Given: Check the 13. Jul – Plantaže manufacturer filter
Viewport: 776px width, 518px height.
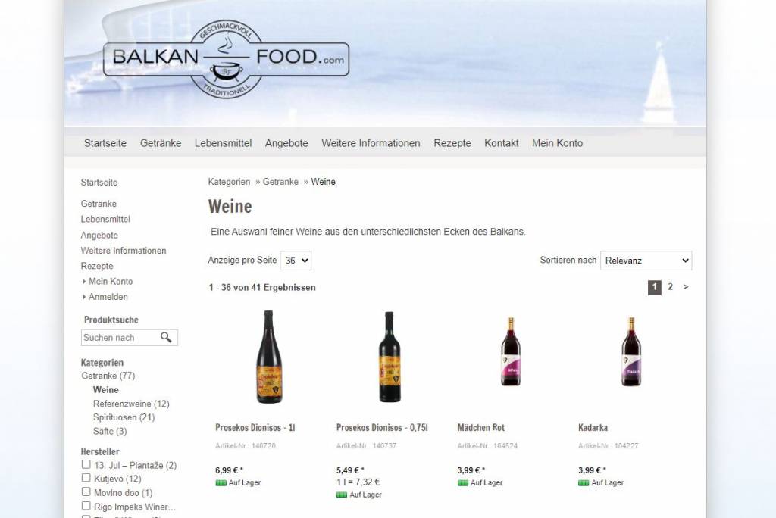Looking at the screenshot, I should tap(86, 464).
